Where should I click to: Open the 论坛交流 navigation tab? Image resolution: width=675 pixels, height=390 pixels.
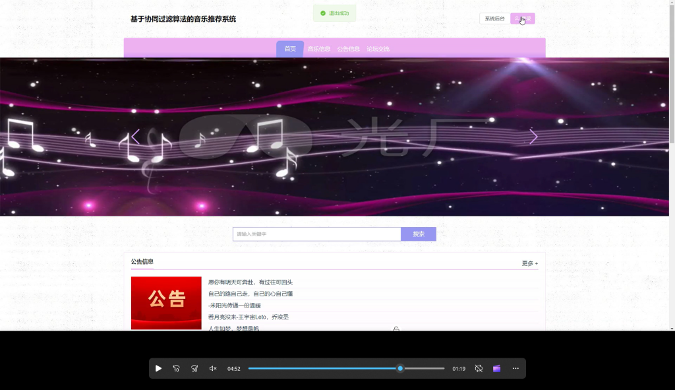(x=378, y=49)
